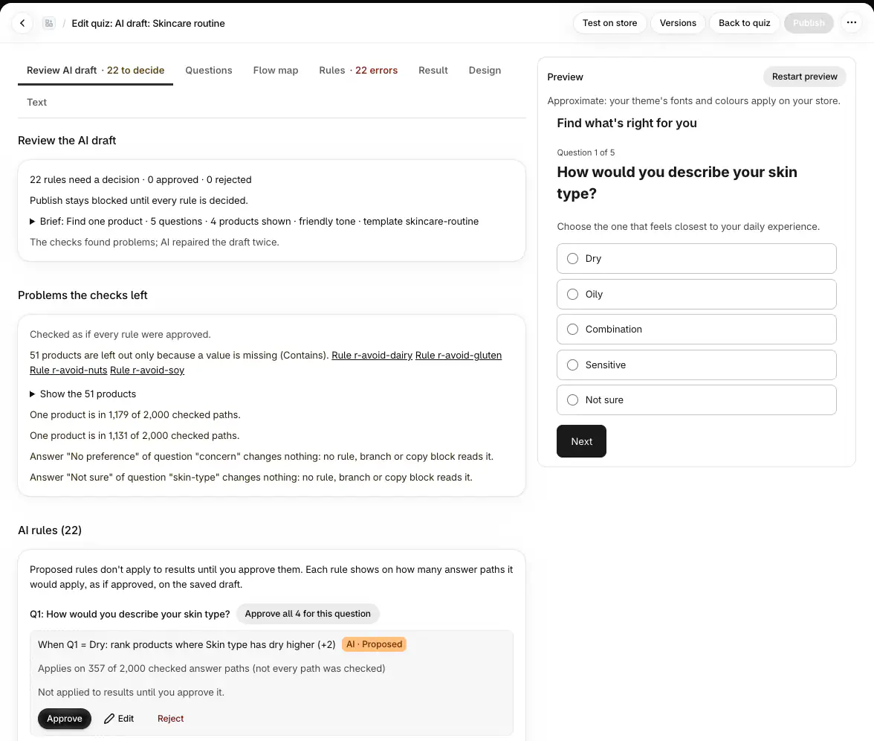Screen dimensions: 874x741
Task: Open the app home icon in breadcrumb
Action: click(49, 23)
